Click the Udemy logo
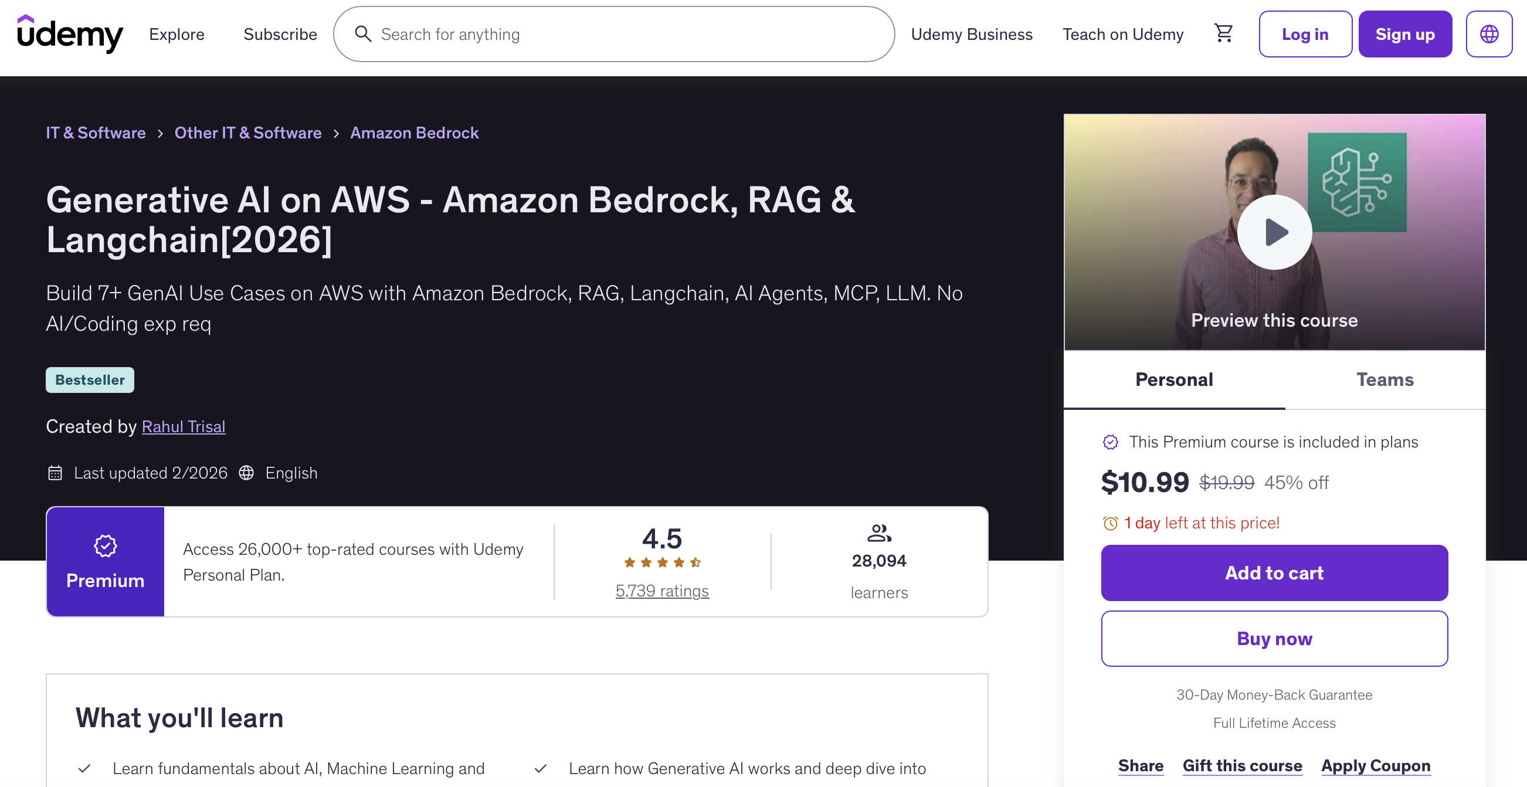Image resolution: width=1527 pixels, height=787 pixels. tap(70, 34)
